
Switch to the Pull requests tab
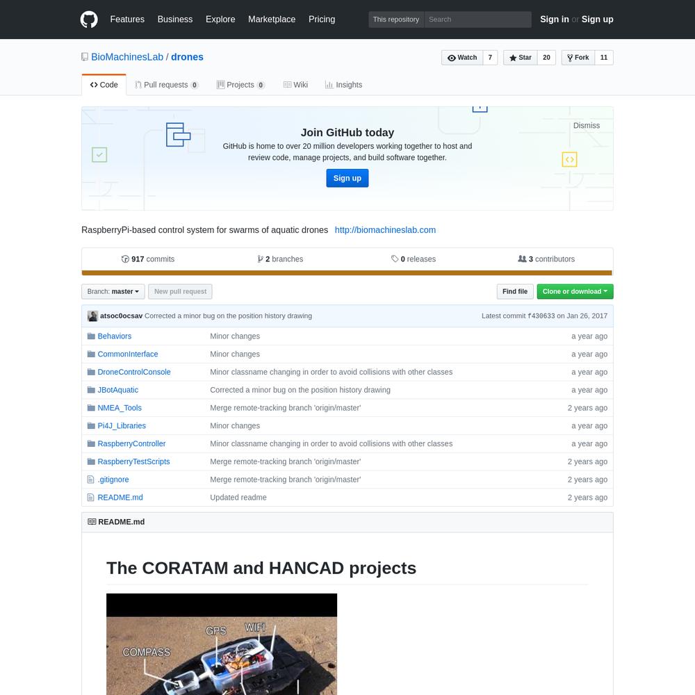click(x=166, y=85)
